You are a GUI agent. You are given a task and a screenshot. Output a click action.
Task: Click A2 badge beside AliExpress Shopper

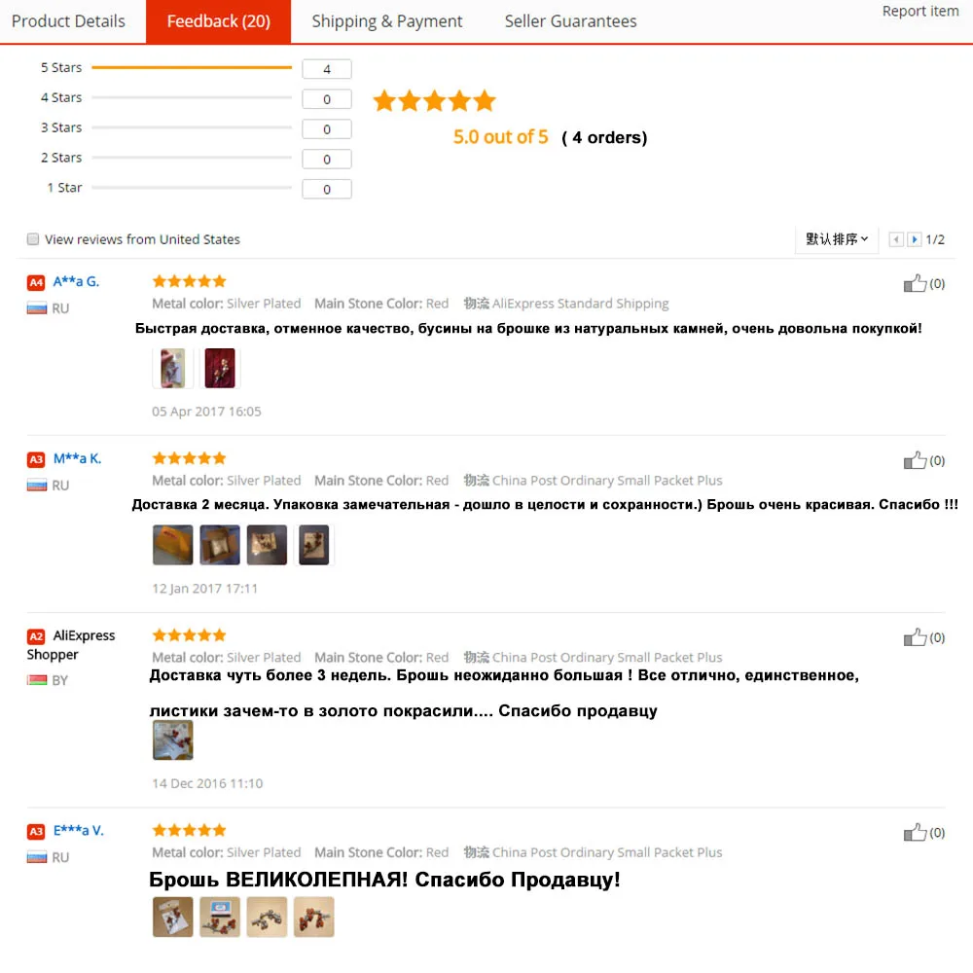(36, 636)
